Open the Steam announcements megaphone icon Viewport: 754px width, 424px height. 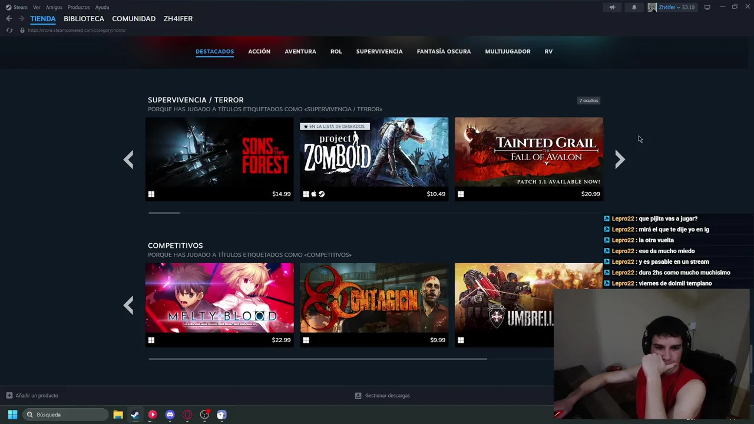(x=612, y=7)
